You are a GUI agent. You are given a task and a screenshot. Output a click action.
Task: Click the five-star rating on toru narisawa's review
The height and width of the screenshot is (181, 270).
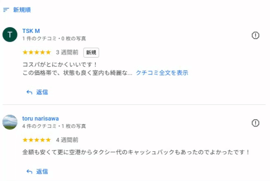click(x=37, y=140)
